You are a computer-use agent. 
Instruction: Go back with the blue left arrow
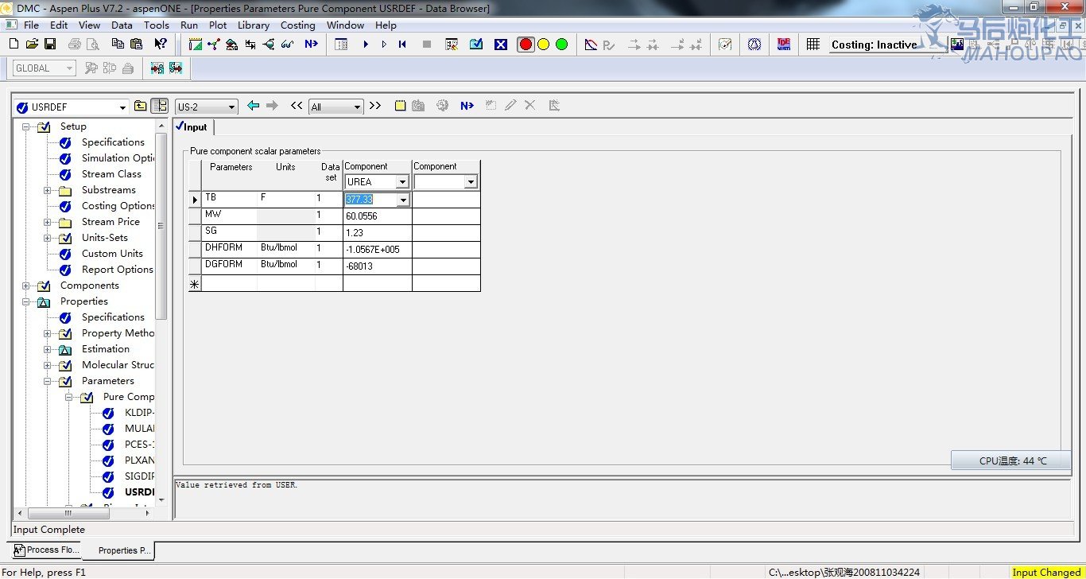point(254,106)
